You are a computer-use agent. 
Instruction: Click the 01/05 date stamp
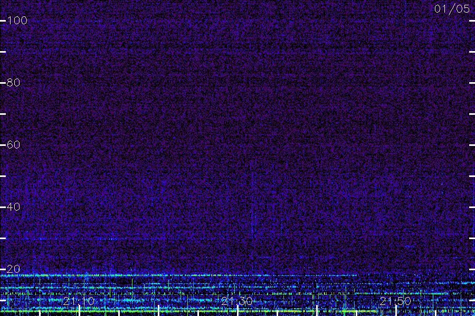pyautogui.click(x=452, y=9)
